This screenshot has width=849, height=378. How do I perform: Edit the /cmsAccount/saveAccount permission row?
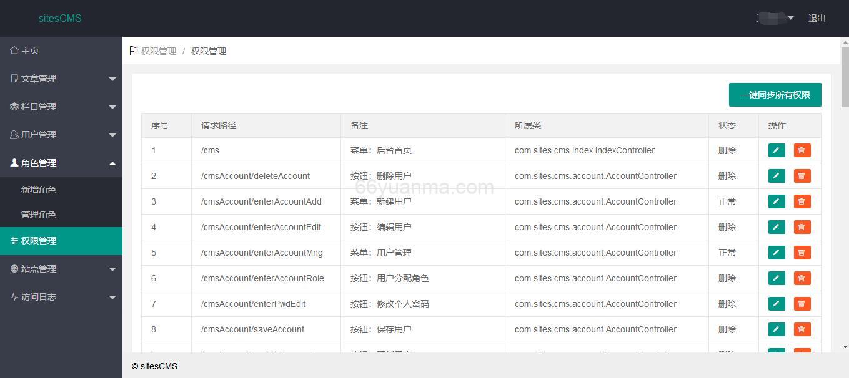pos(776,329)
